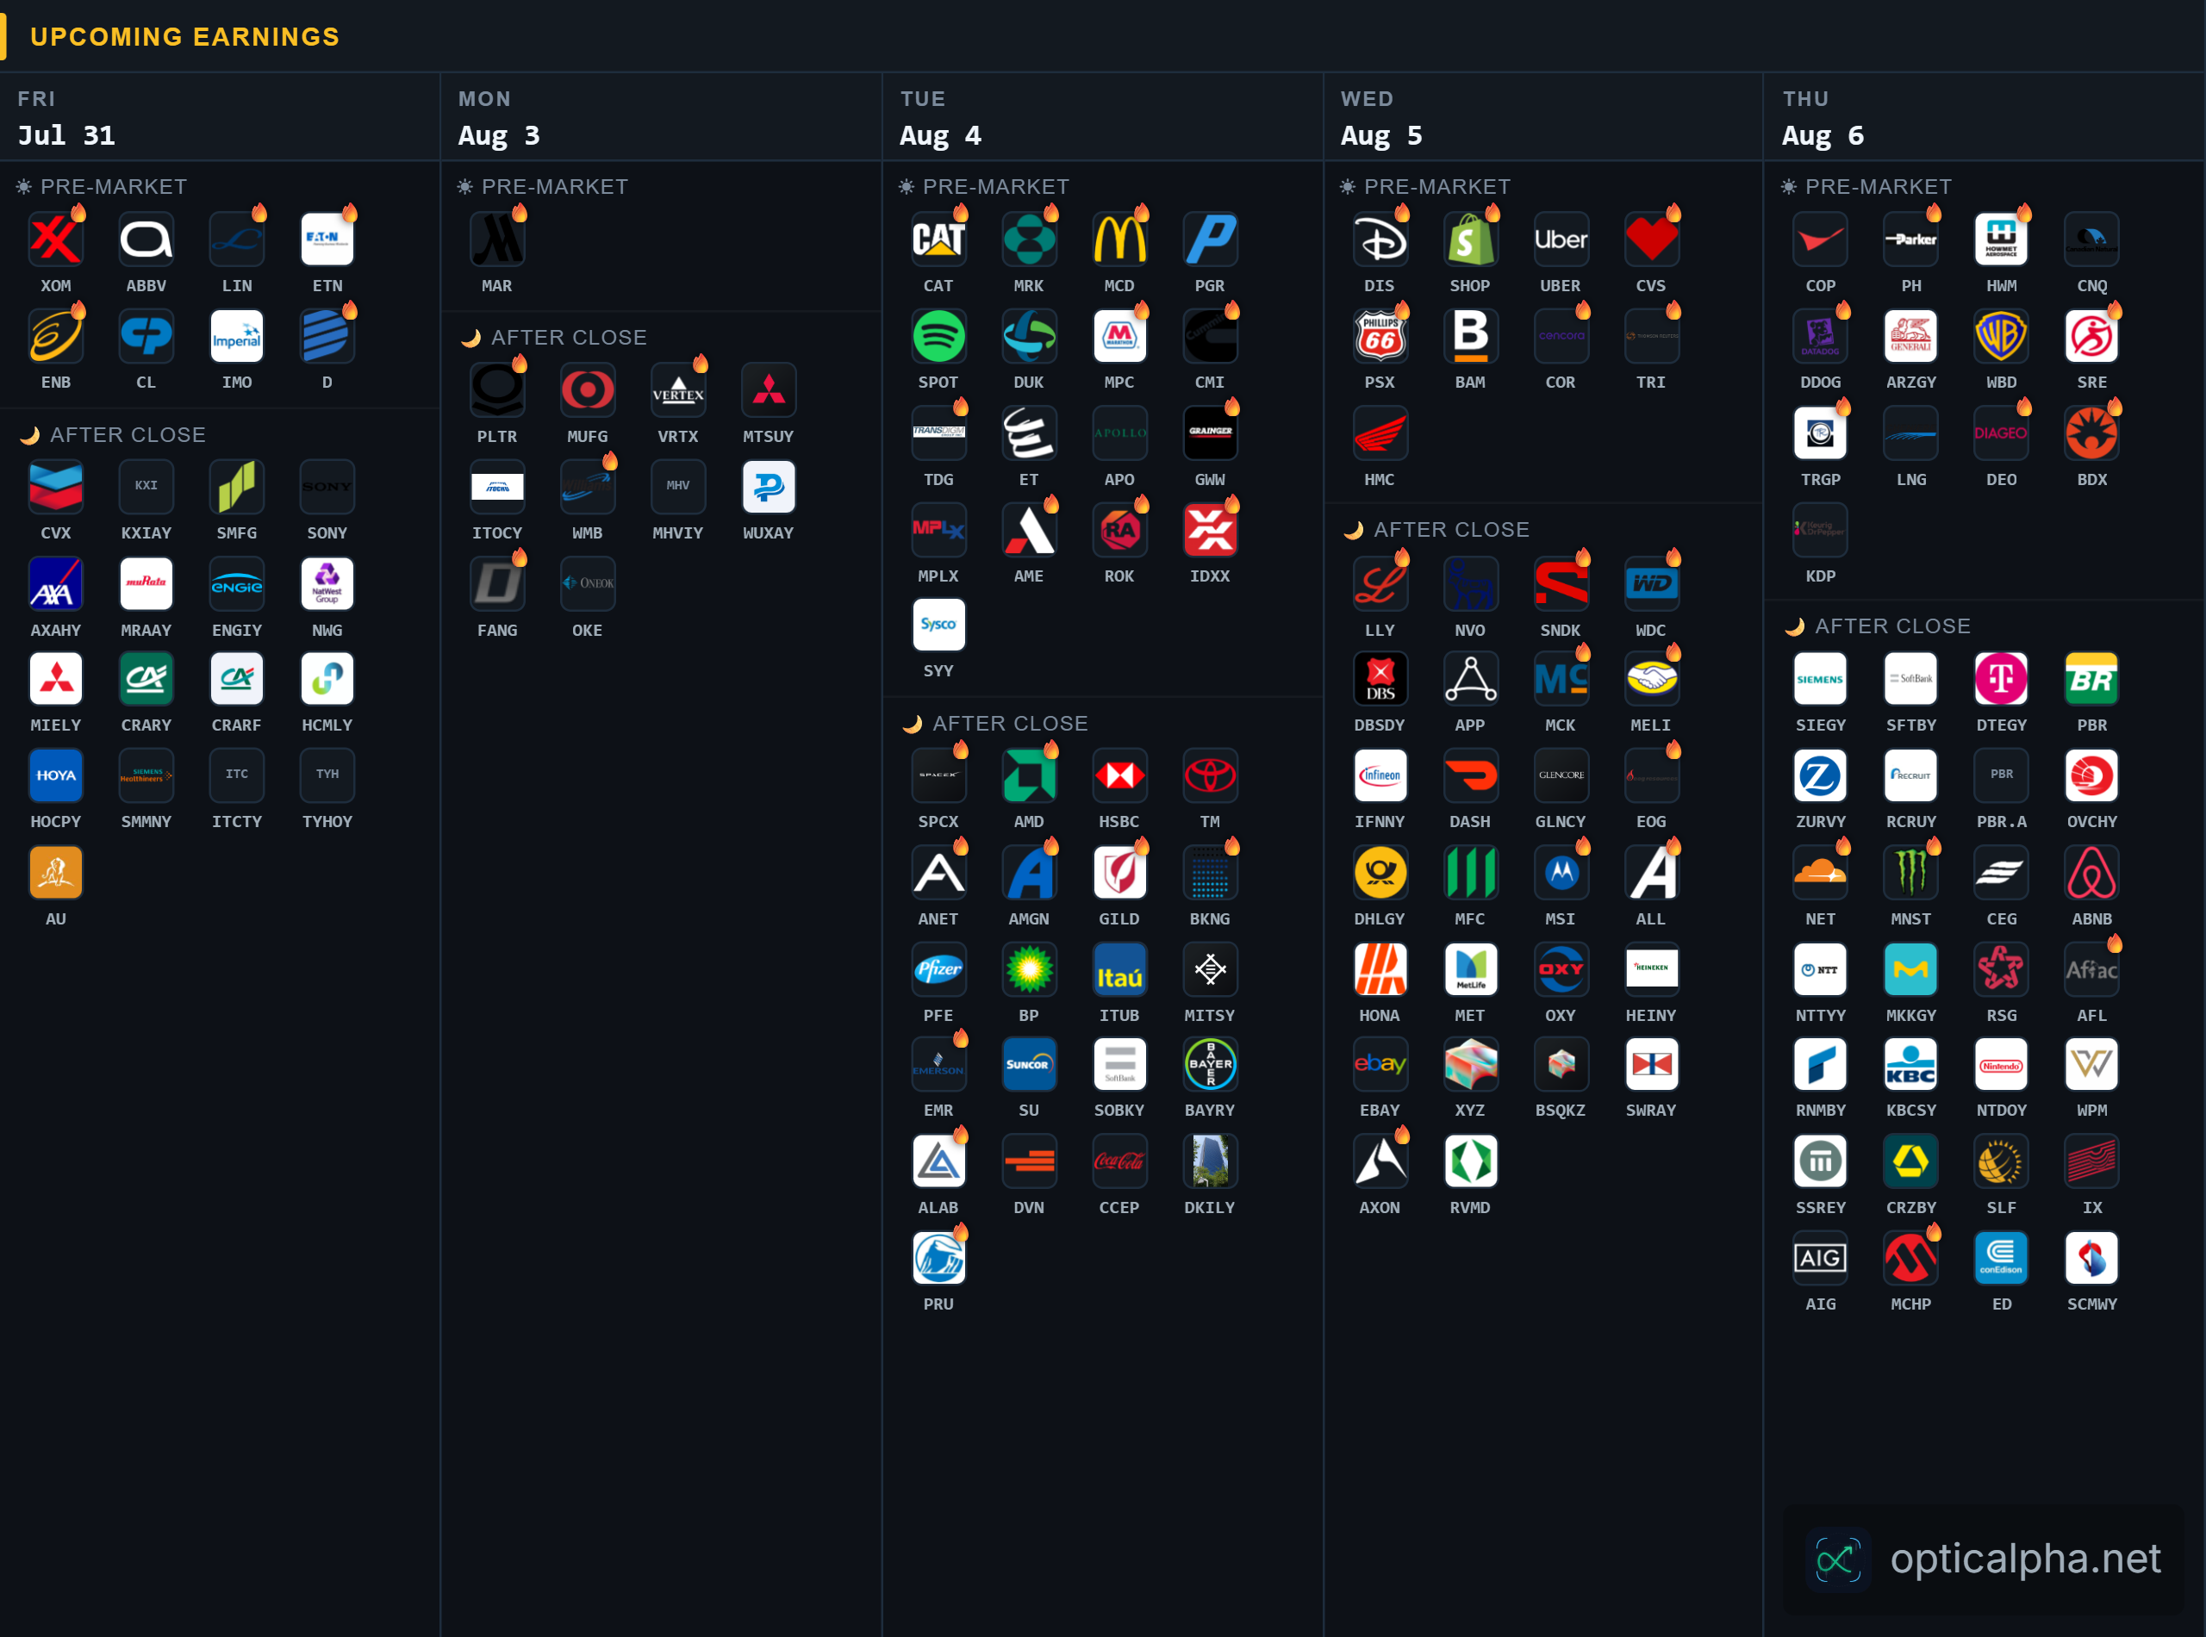The width and height of the screenshot is (2206, 1637).
Task: Click the MRAAY Murata icon
Action: point(146,583)
